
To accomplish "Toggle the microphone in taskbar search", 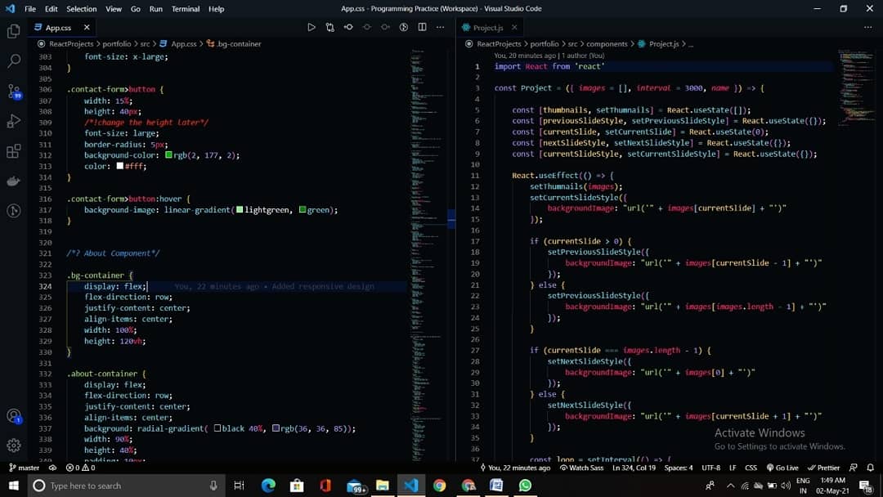I will pos(213,486).
